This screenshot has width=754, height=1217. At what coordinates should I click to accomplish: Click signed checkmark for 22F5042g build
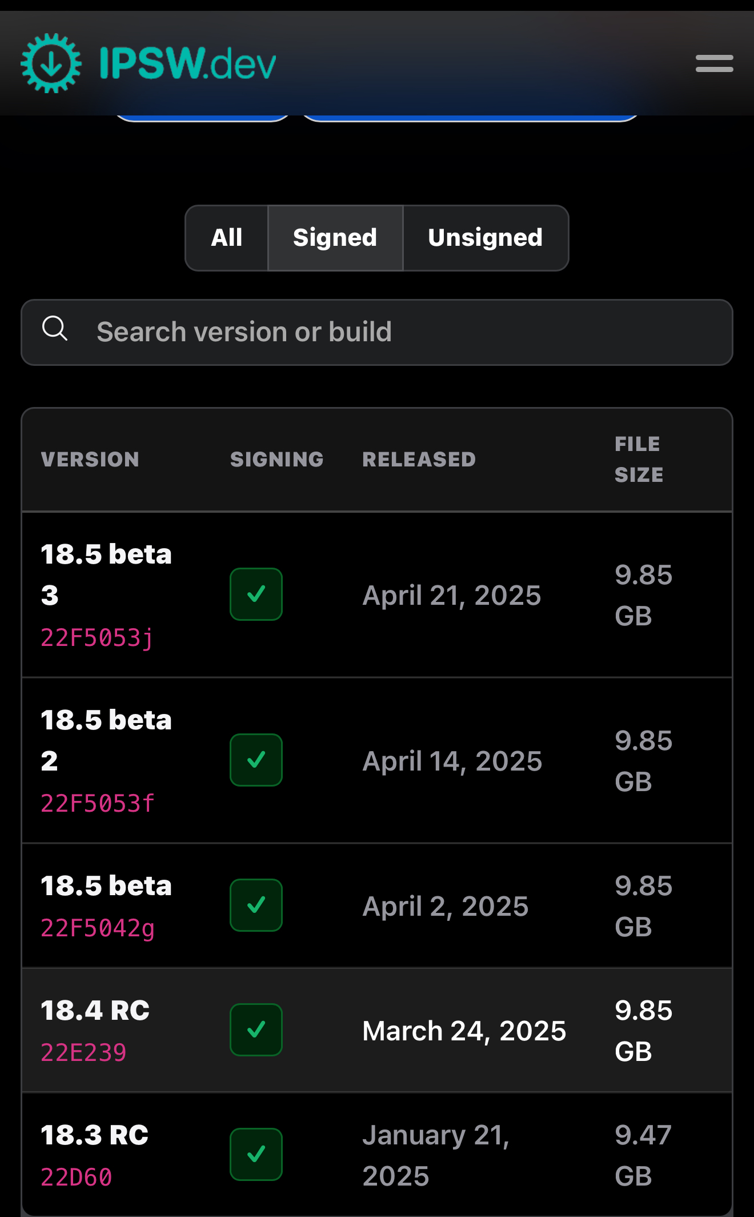[256, 905]
